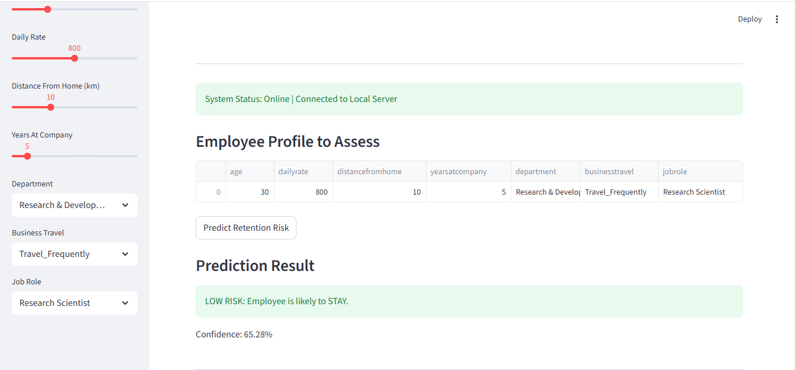Click the partially visible top slider handle

48,9
